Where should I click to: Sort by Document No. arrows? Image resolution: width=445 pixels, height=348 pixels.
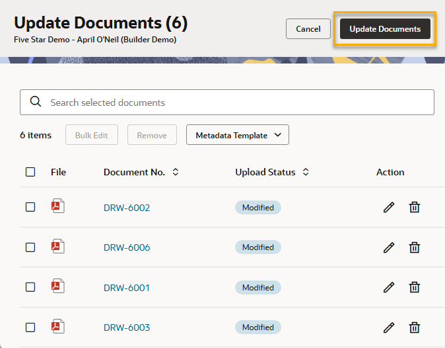click(x=176, y=172)
